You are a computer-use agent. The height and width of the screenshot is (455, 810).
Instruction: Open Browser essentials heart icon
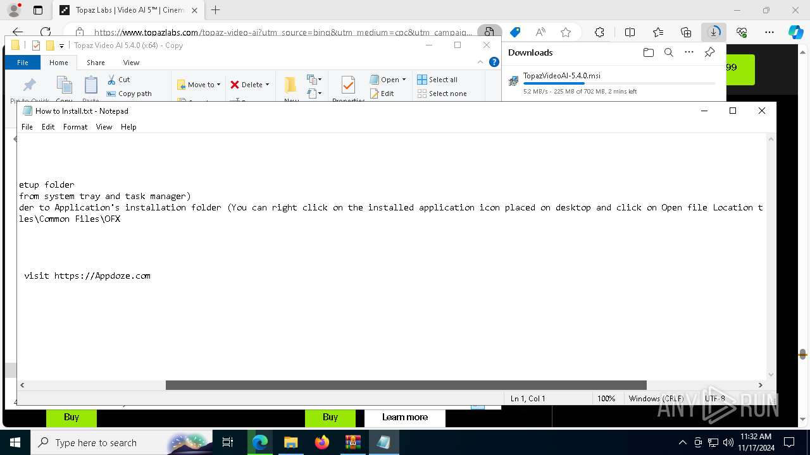(x=742, y=32)
